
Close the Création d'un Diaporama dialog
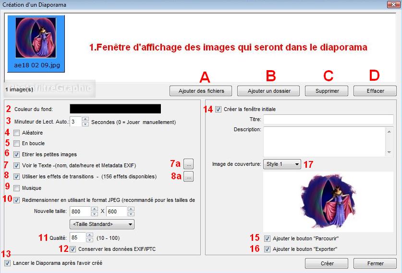pos(394,5)
